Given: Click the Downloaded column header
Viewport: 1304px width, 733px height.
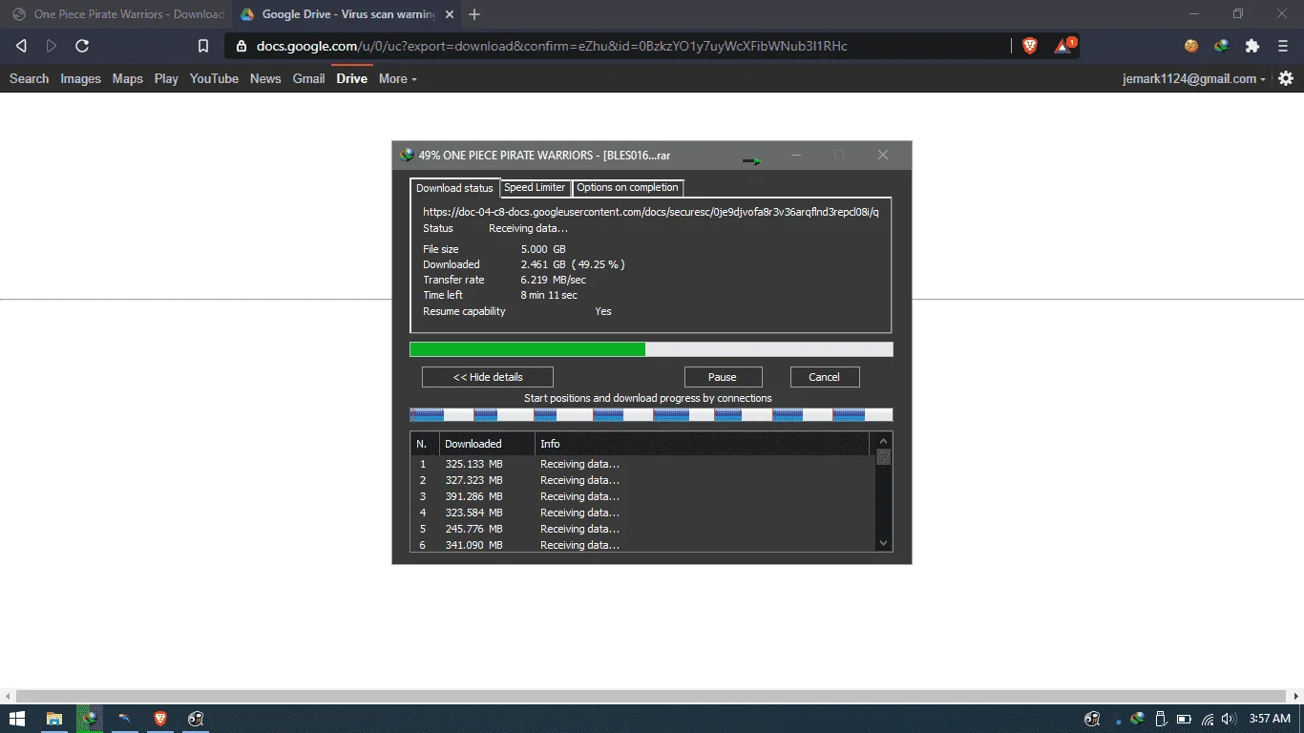Looking at the screenshot, I should coord(487,444).
